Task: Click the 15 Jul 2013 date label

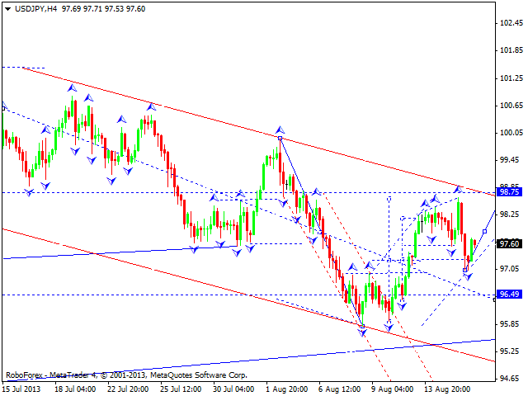Action: click(21, 389)
